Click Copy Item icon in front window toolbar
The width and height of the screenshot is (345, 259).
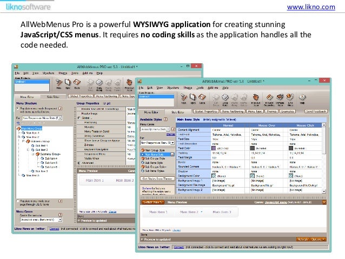point(225,99)
